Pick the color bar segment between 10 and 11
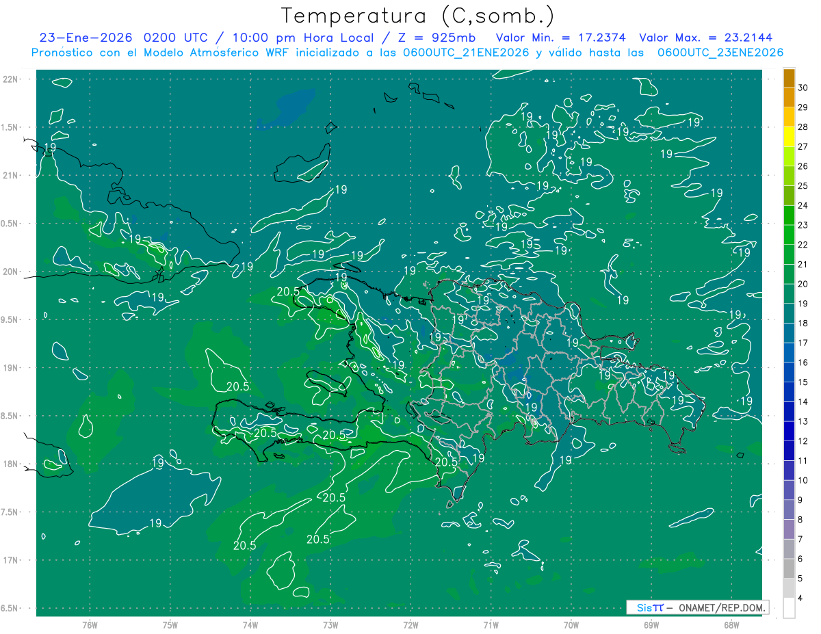Image resolution: width=821 pixels, height=634 pixels. click(x=789, y=471)
